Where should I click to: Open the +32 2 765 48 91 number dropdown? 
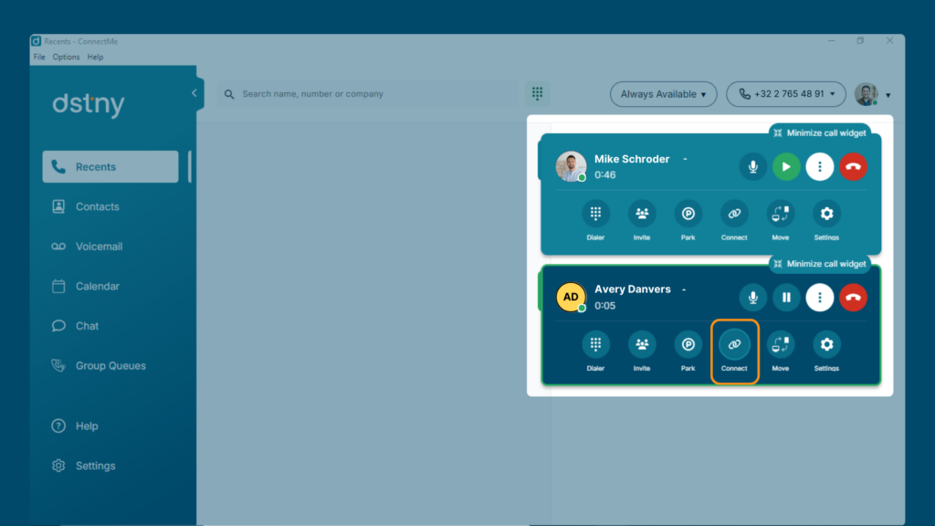coord(786,94)
